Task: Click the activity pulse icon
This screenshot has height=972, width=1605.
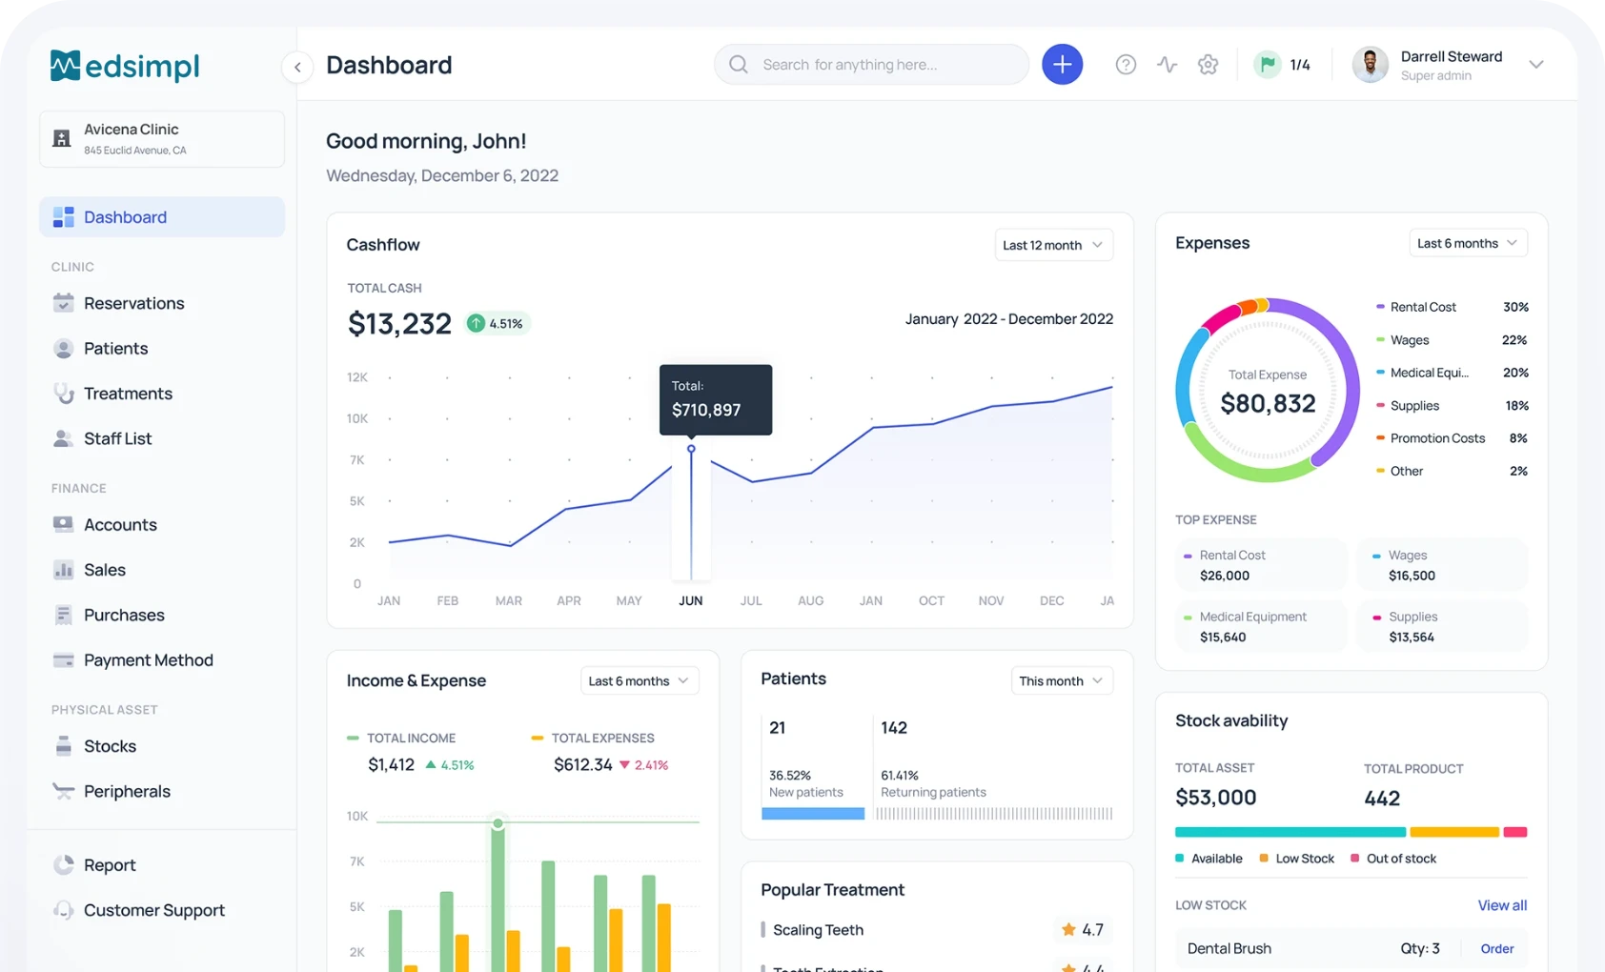Action: point(1167,65)
